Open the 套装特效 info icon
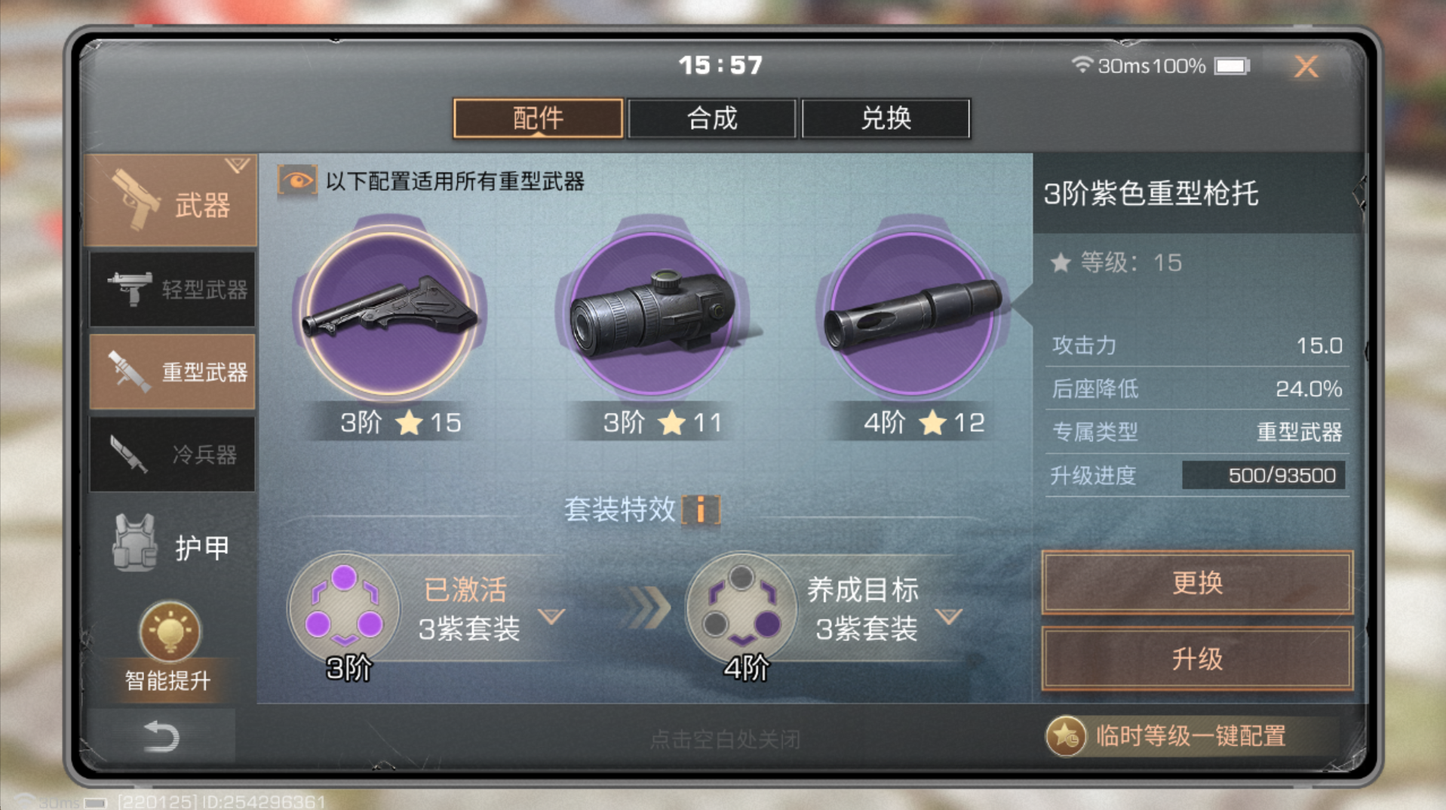This screenshot has height=810, width=1446. coord(701,511)
